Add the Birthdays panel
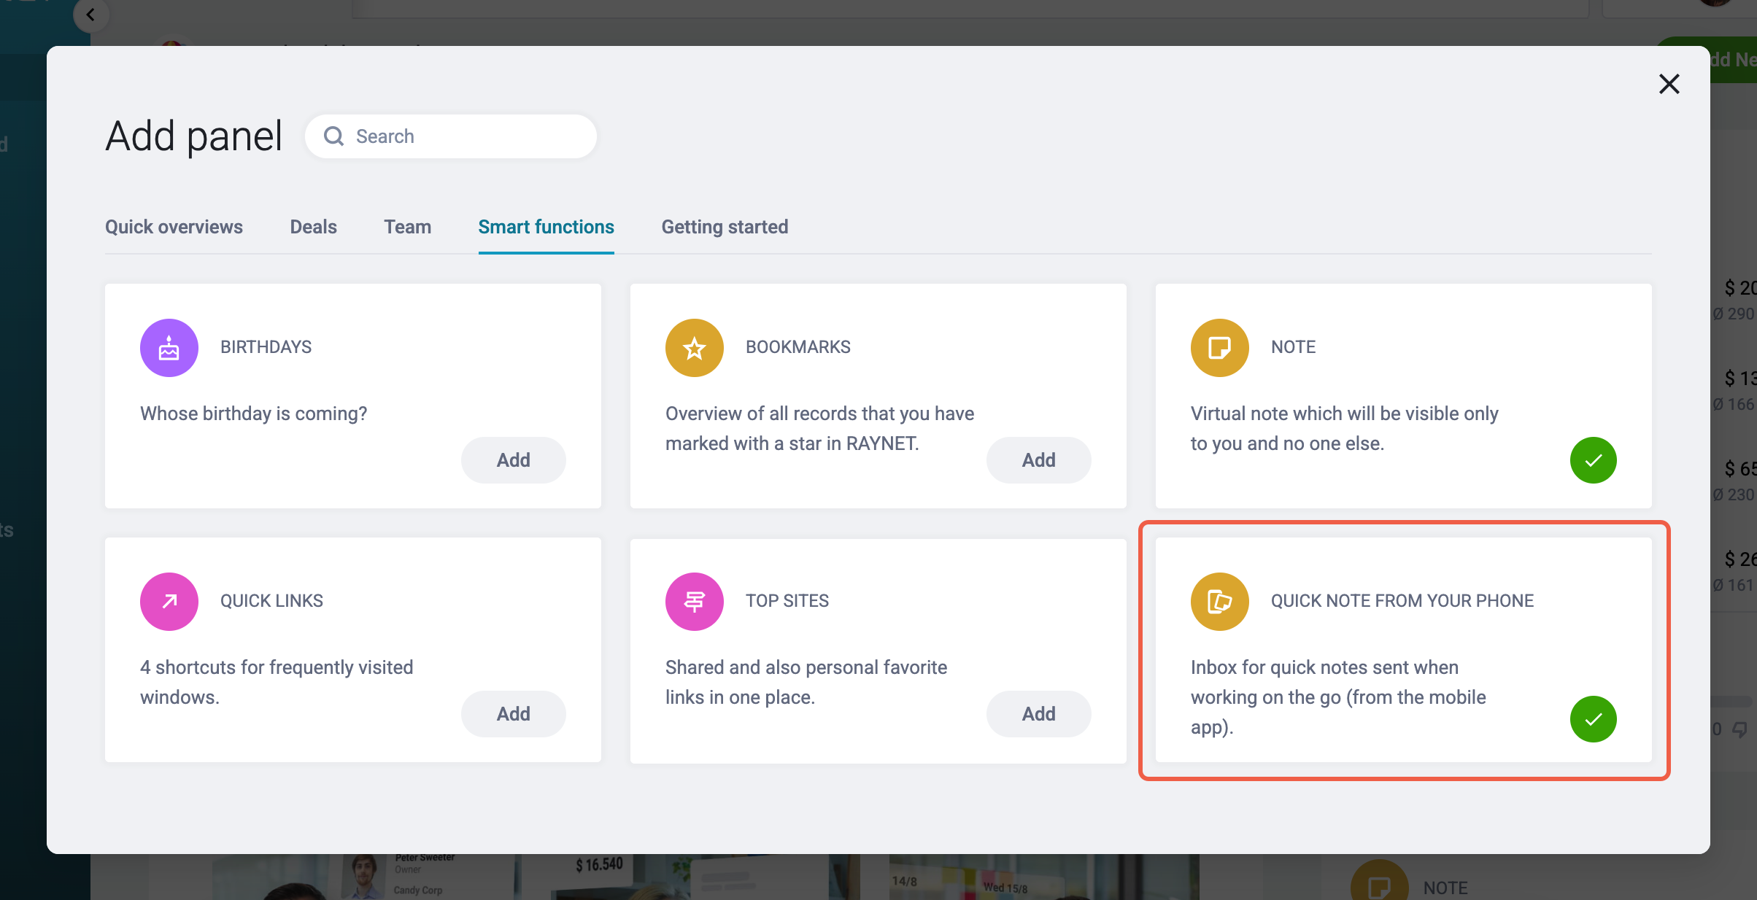Screen dimensions: 1757x900 coord(514,460)
